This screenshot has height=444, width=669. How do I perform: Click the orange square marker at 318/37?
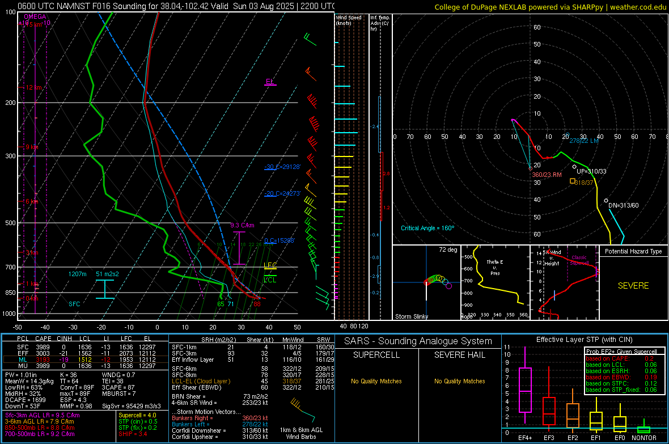pos(573,181)
